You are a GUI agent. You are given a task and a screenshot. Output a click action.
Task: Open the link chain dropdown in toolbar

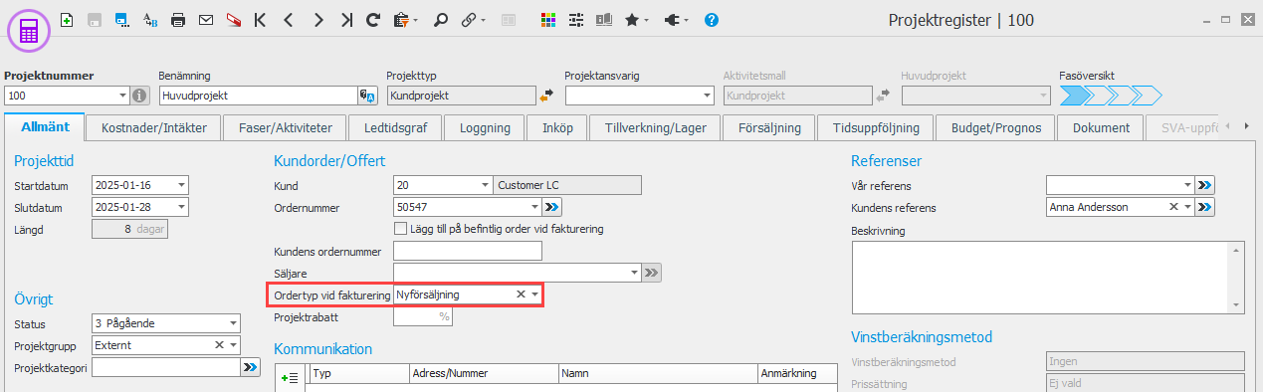[473, 19]
